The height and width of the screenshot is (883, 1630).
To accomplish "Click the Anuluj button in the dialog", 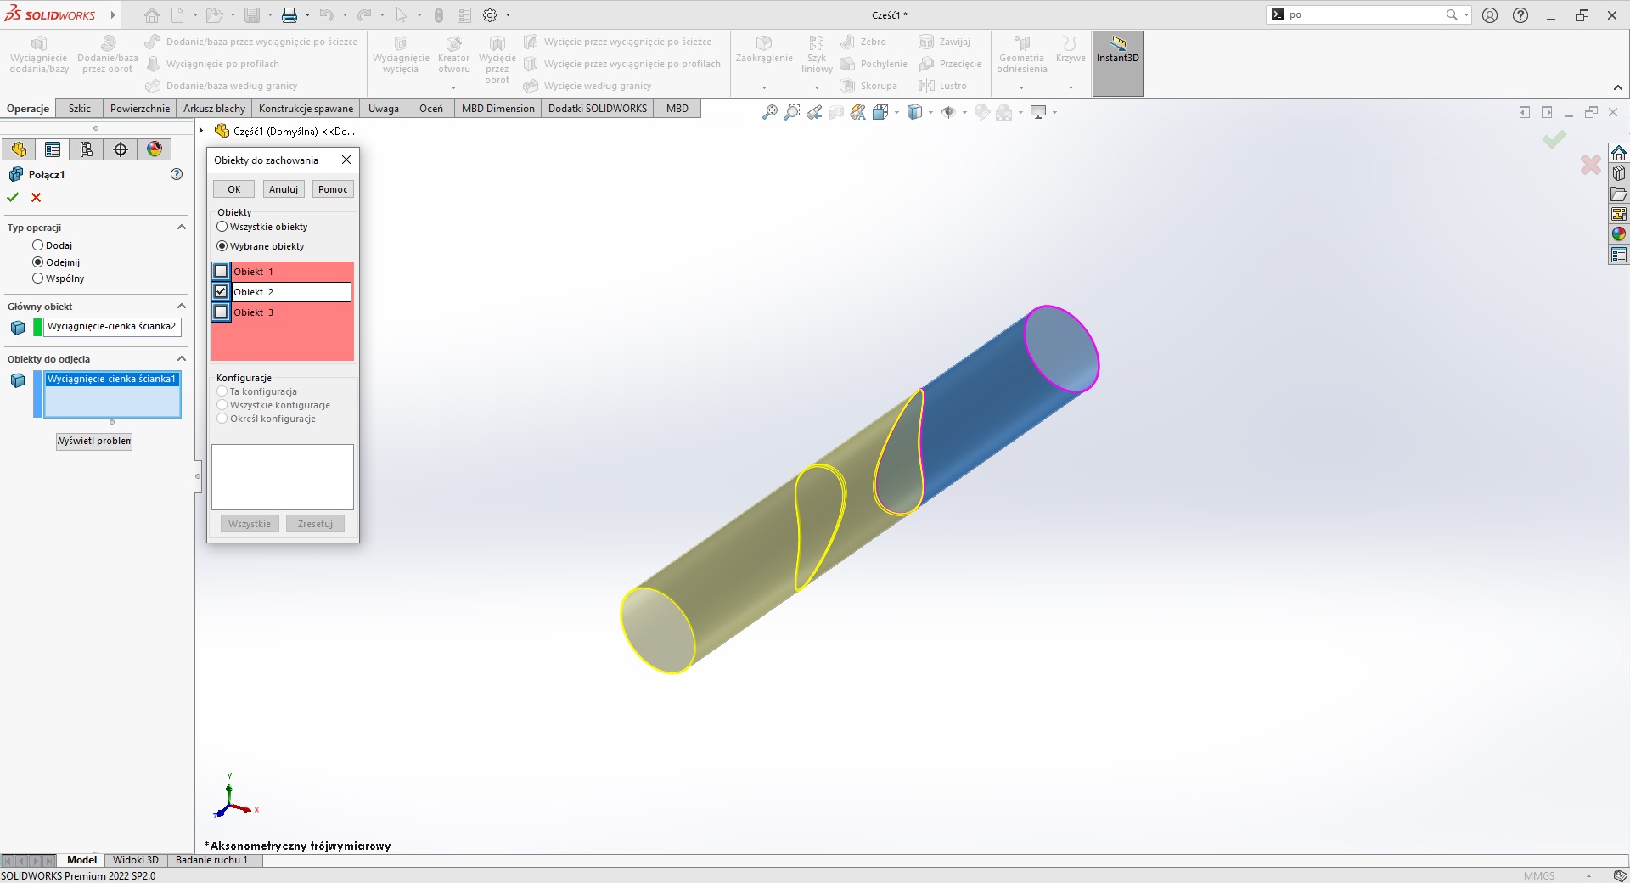I will coord(284,189).
